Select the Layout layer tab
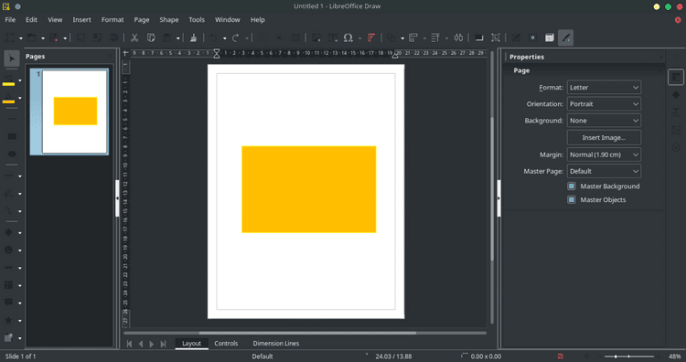Viewport: 686px width, 362px height. click(x=192, y=343)
